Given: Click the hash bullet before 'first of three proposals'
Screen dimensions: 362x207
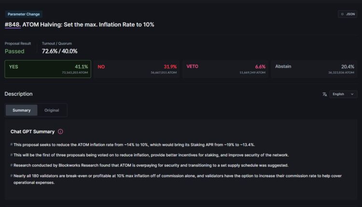Looking at the screenshot, I should [x=12, y=155].
